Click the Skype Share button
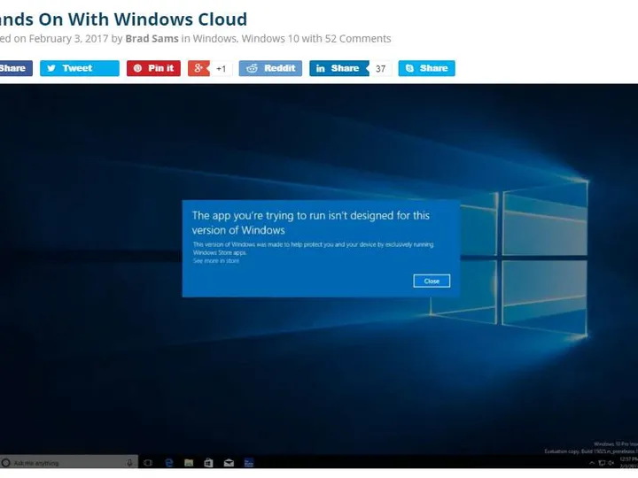Screen dimensions: 638x478 click(x=426, y=68)
